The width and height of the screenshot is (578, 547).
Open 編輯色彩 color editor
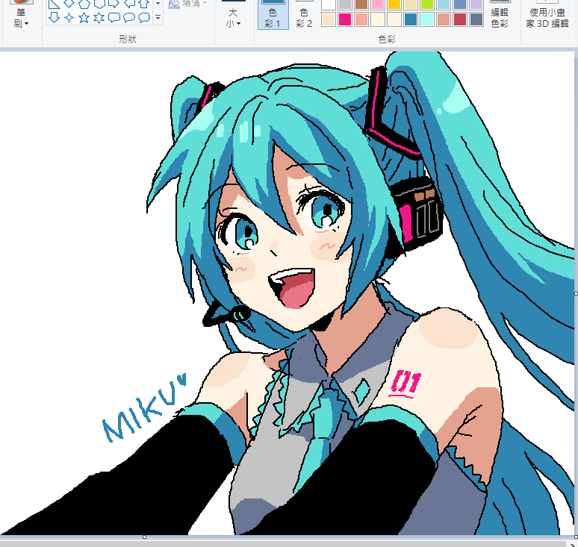tap(500, 15)
